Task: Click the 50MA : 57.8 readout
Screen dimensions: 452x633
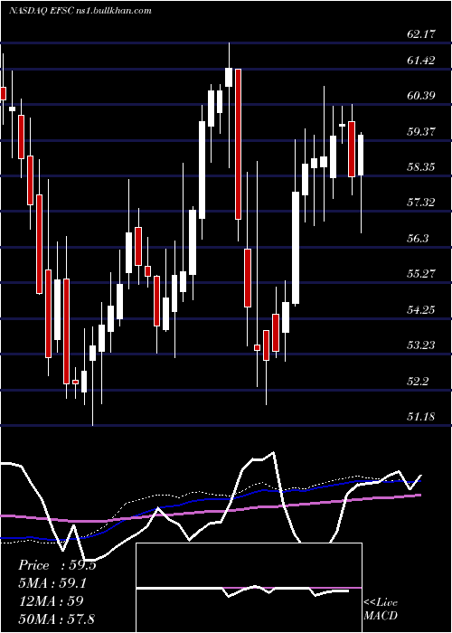Action: 56,619
